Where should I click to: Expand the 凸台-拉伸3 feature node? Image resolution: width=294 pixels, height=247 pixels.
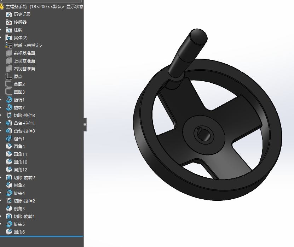1,131
